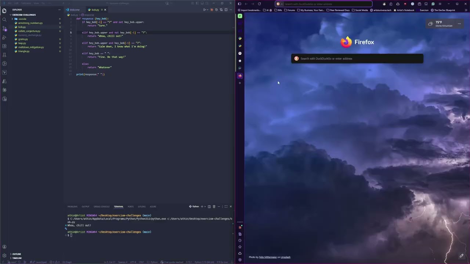470x264 pixels.
Task: Open the Unsplash link
Action: click(286, 257)
